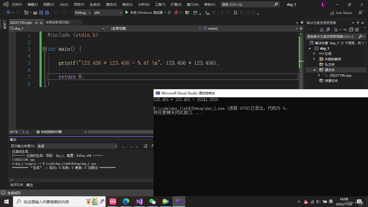Save all open files
Screen dimensions: 368x207
tap(47, 13)
